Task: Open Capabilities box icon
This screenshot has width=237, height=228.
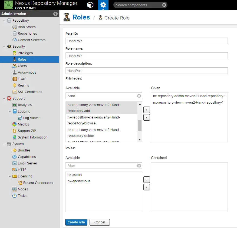Action: (15, 157)
